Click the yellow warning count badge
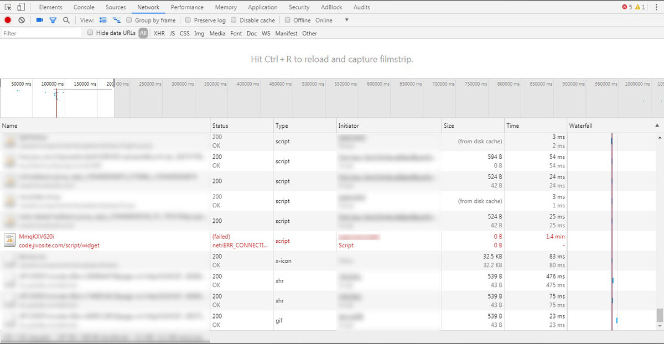 click(640, 7)
